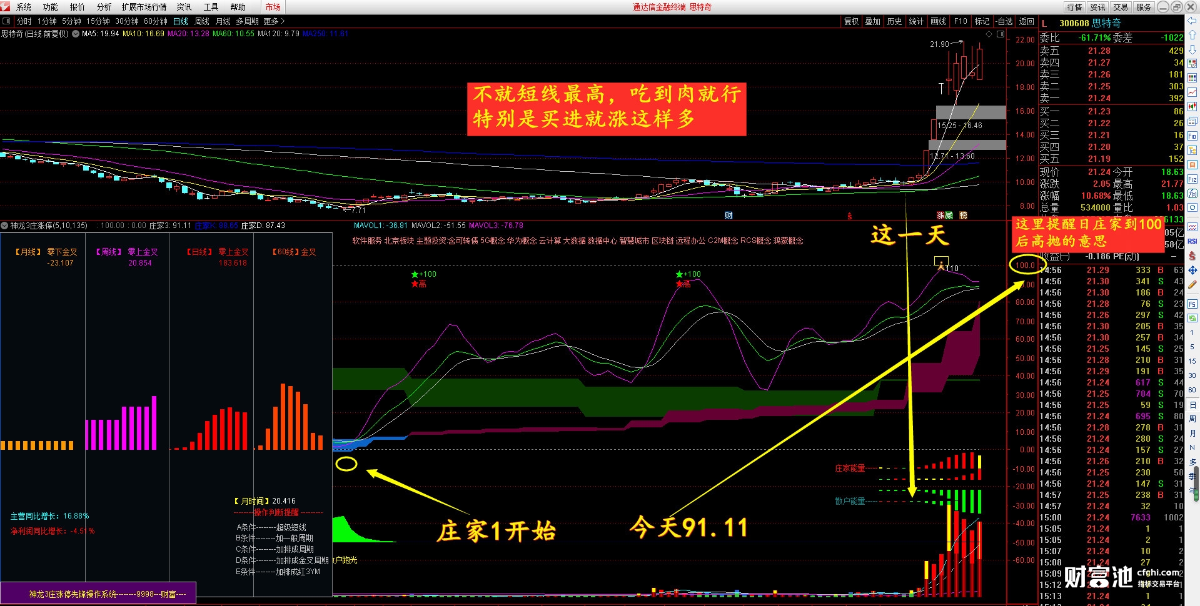The image size is (1200, 606).
Task: Click the stacked windows icon in sidebar
Action: point(1192,121)
